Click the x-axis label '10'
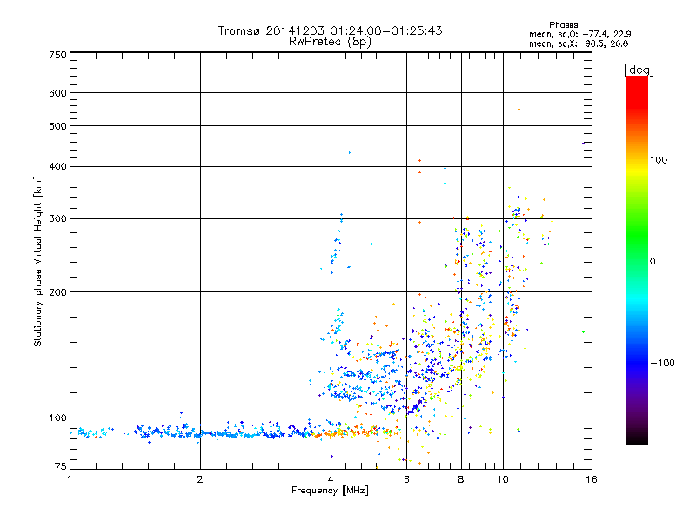Viewport: 696px width, 522px height. (503, 479)
